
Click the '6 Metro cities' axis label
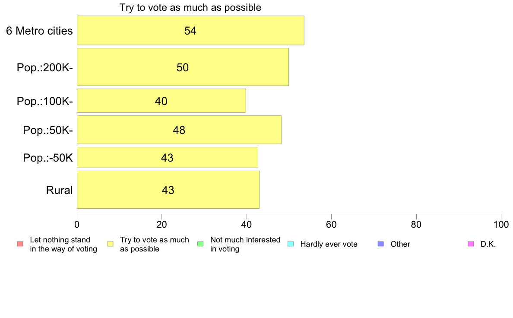[39, 31]
